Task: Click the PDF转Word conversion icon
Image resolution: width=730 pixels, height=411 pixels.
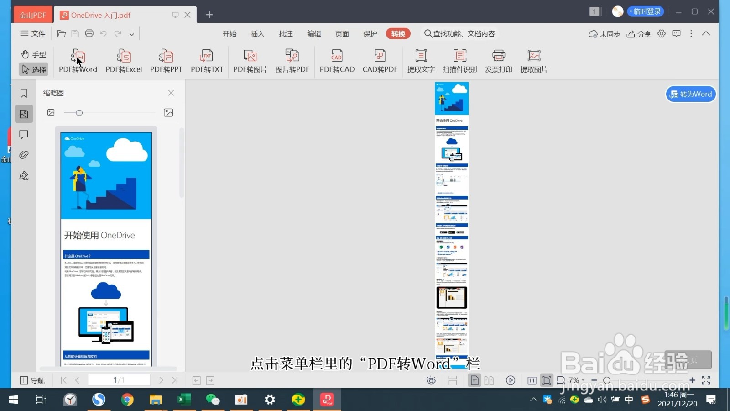Action: 78,61
